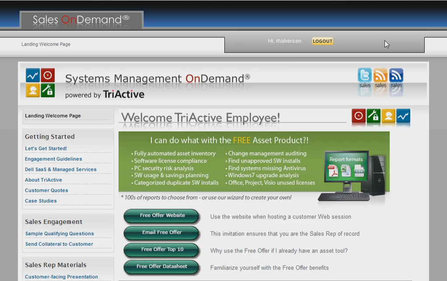Click the 'Report formats' label on the monitor
The width and height of the screenshot is (447, 281).
(x=346, y=160)
